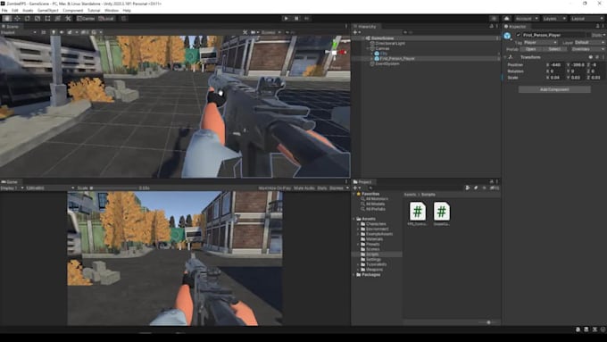Toggle 2D view in Scene toolbar
The width and height of the screenshot is (607, 342).
coord(44,32)
